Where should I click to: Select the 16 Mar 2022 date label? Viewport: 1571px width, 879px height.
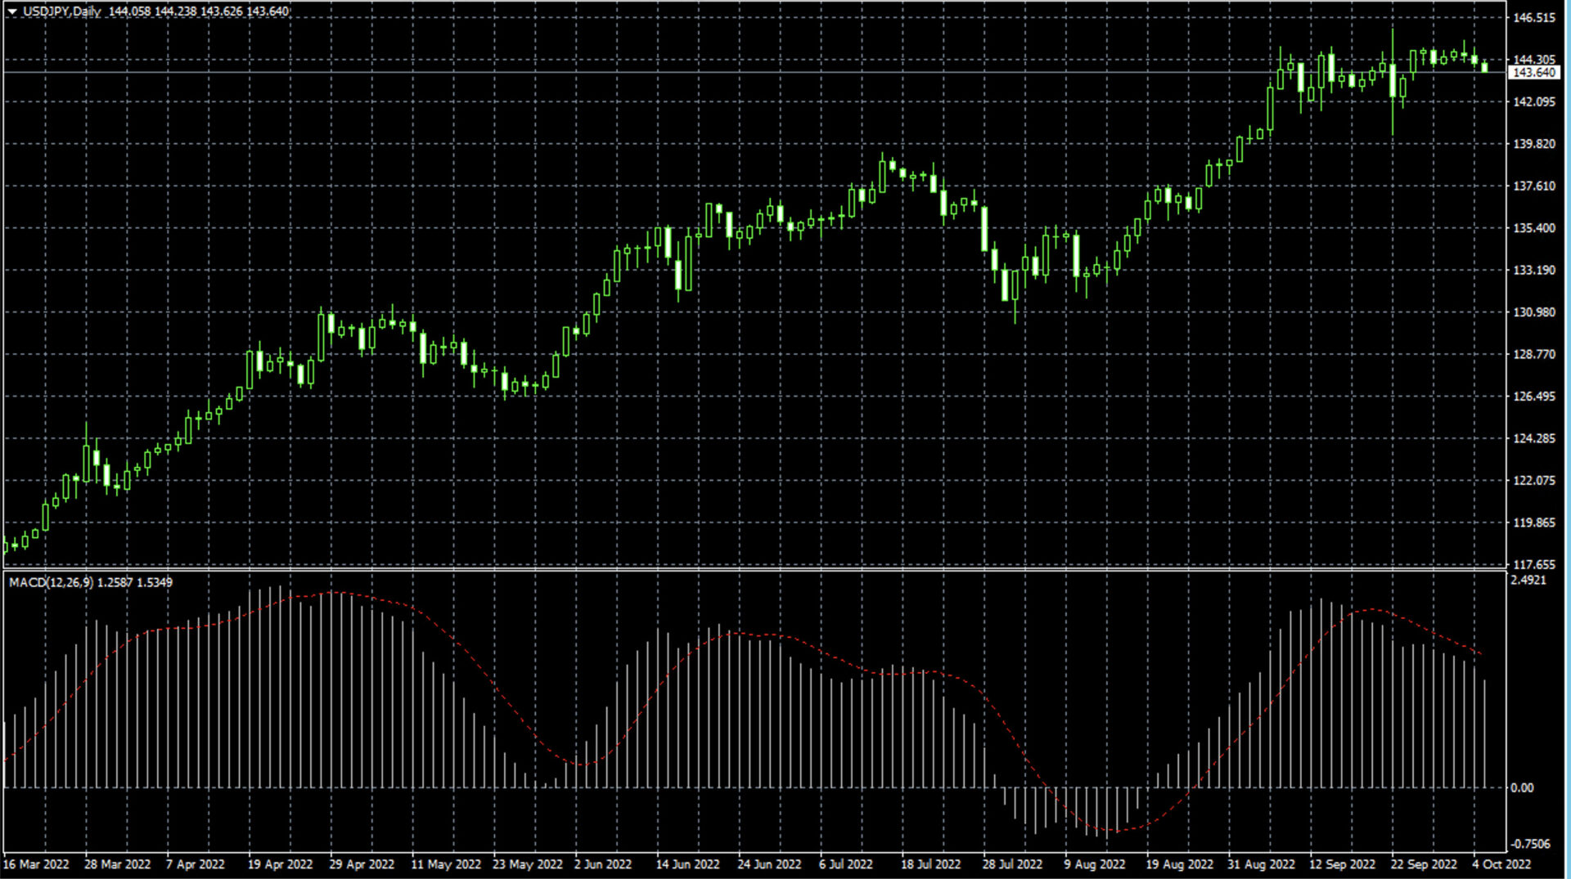point(36,864)
